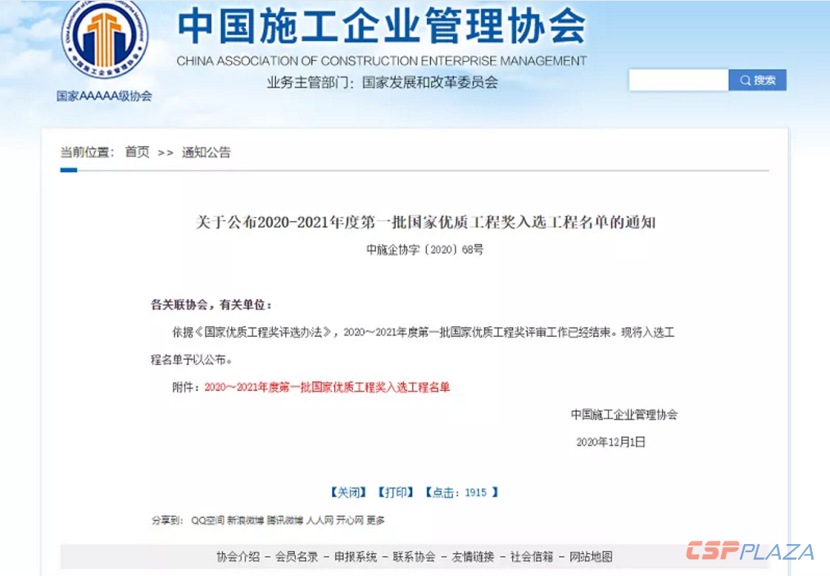Open 申报系统 in footer navigation

click(x=356, y=556)
